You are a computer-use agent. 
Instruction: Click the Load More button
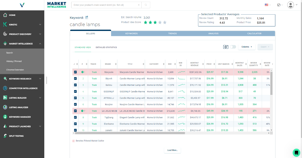click(x=172, y=150)
